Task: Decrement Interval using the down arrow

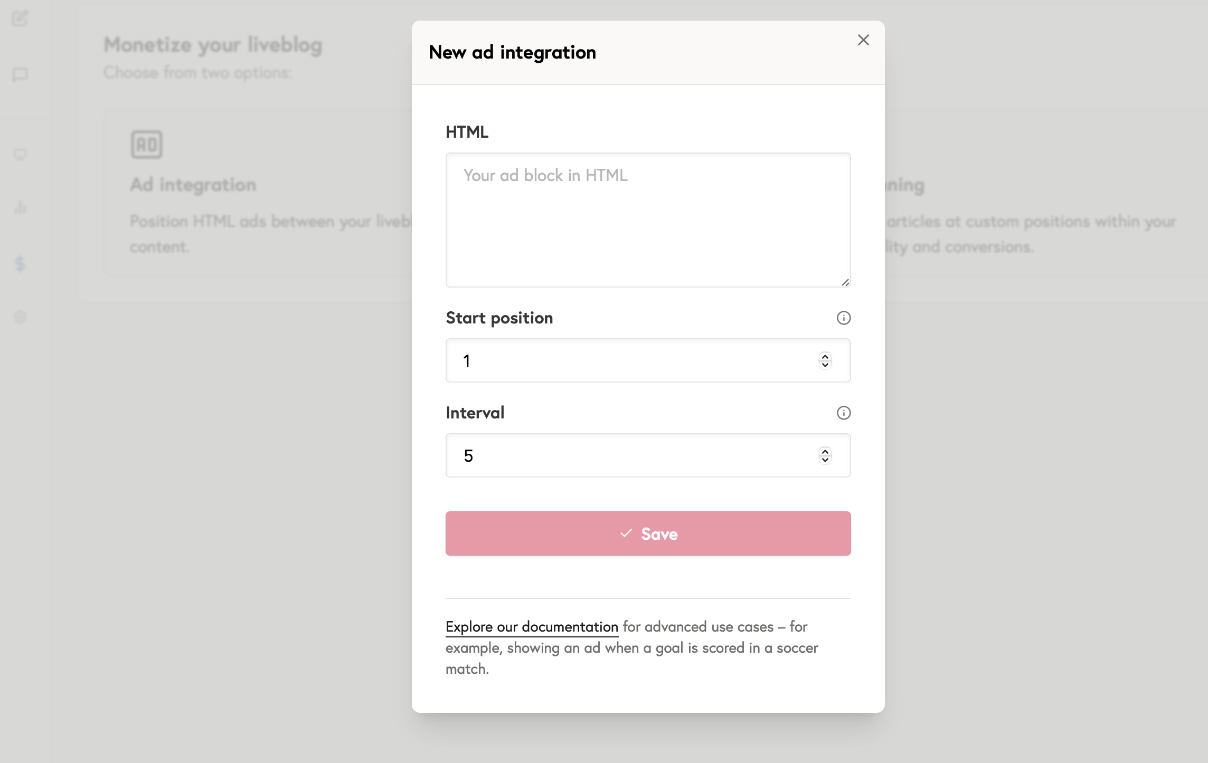Action: [x=824, y=460]
